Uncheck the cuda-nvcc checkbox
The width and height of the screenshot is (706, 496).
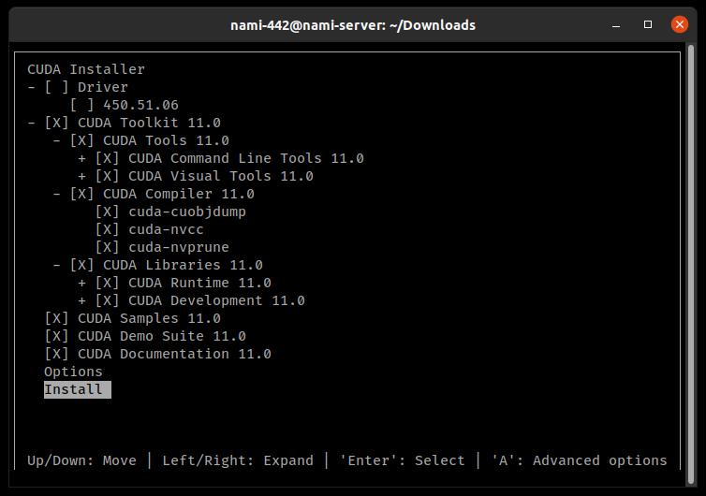(x=107, y=229)
